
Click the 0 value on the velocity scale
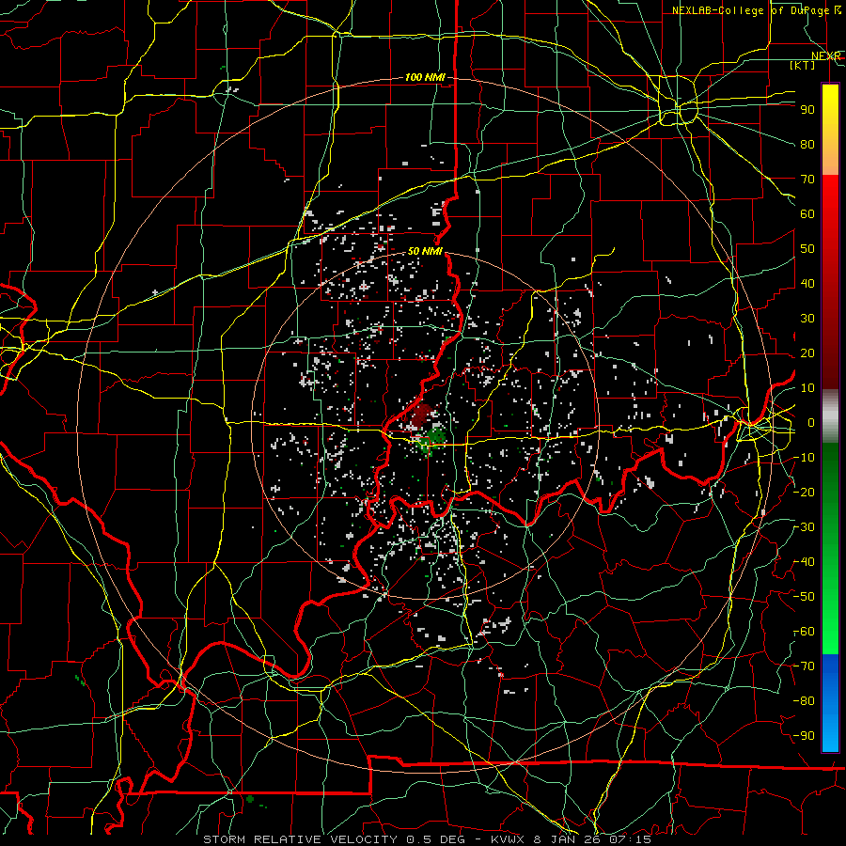(x=811, y=422)
